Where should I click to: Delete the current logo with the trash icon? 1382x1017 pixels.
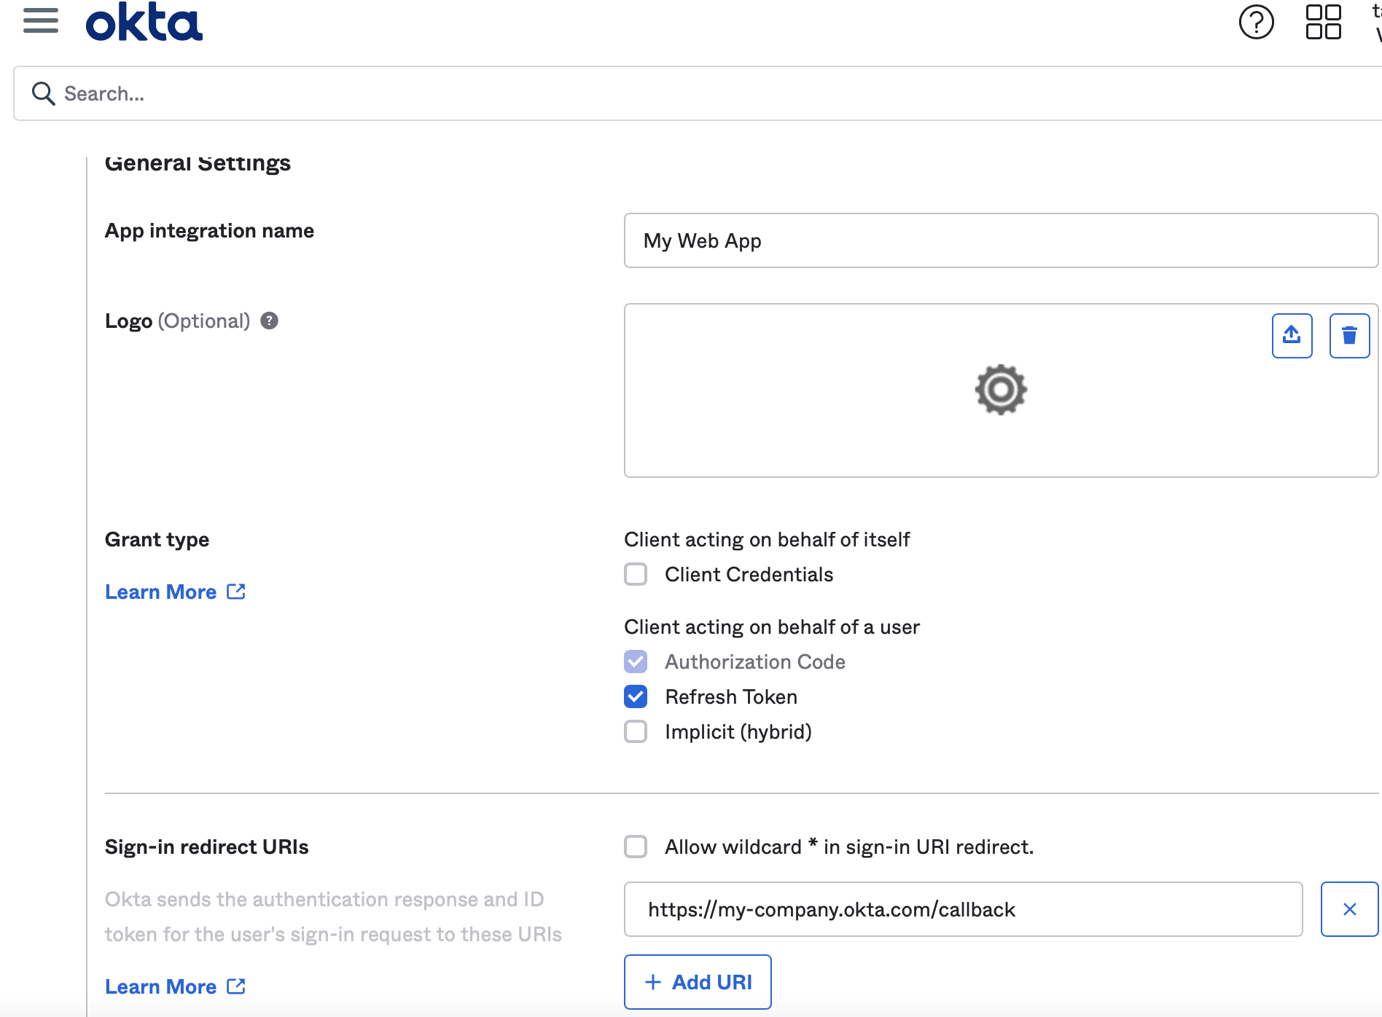click(x=1349, y=335)
